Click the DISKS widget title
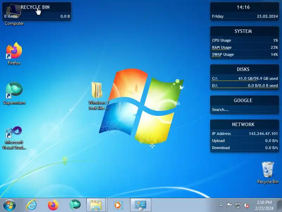Screen dimensions: 282x212 (243, 69)
